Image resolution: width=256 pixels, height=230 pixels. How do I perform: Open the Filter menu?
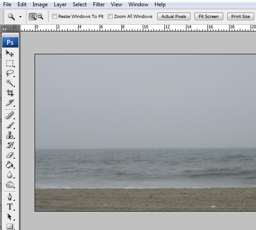(x=99, y=4)
